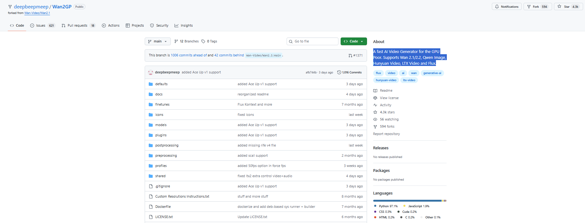This screenshot has width=585, height=223.
Task: Open the main branch dropdown
Action: [x=157, y=42]
